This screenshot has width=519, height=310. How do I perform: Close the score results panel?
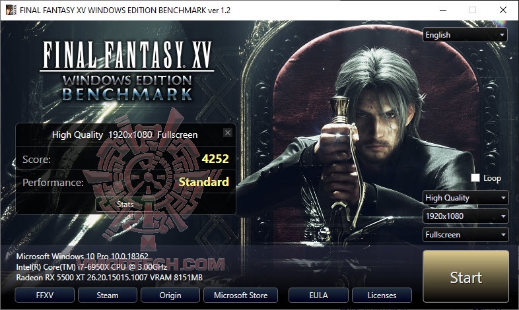pyautogui.click(x=227, y=133)
